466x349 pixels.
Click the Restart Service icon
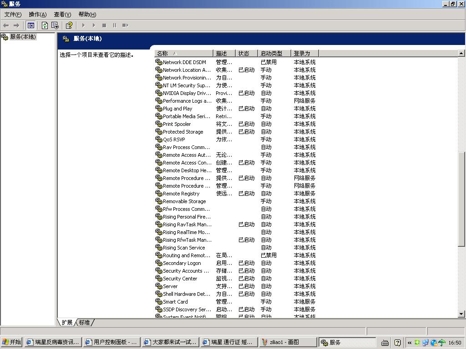[125, 25]
